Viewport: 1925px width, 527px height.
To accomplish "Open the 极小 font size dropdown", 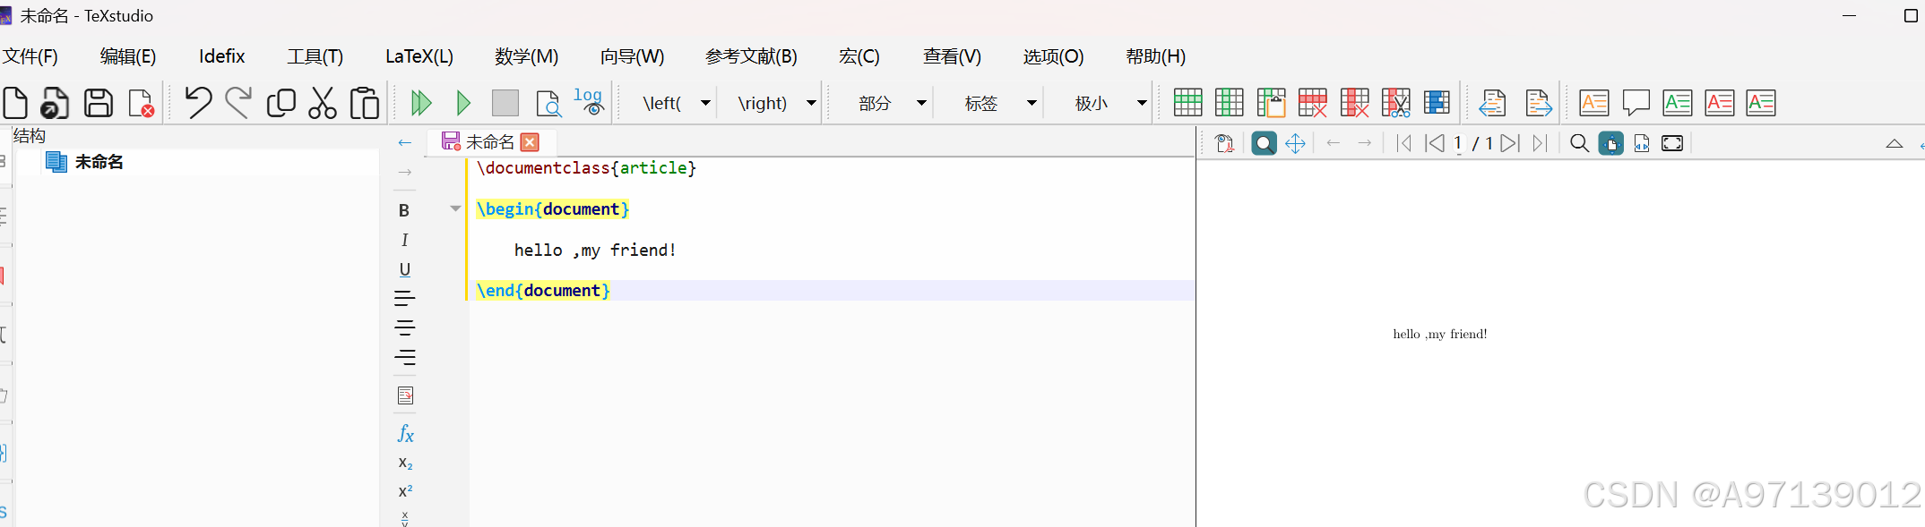I will (1142, 103).
